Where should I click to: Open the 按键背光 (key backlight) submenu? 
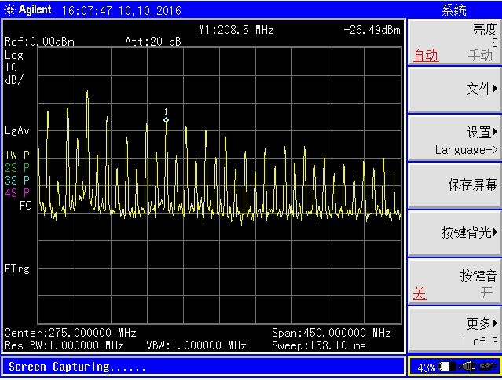click(x=454, y=232)
